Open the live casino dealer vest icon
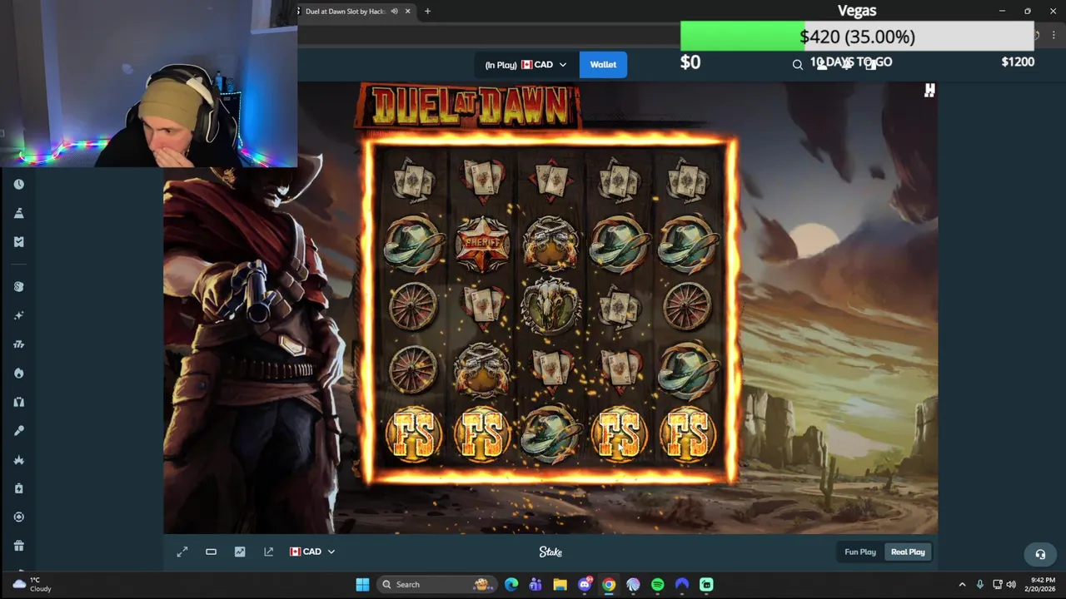This screenshot has width=1066, height=599. coord(18,402)
